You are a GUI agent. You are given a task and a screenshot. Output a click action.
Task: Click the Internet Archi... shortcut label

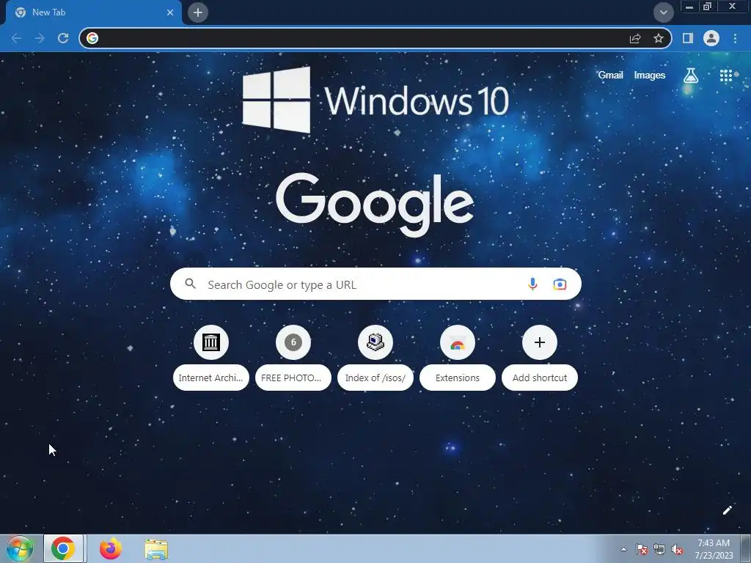pos(210,378)
